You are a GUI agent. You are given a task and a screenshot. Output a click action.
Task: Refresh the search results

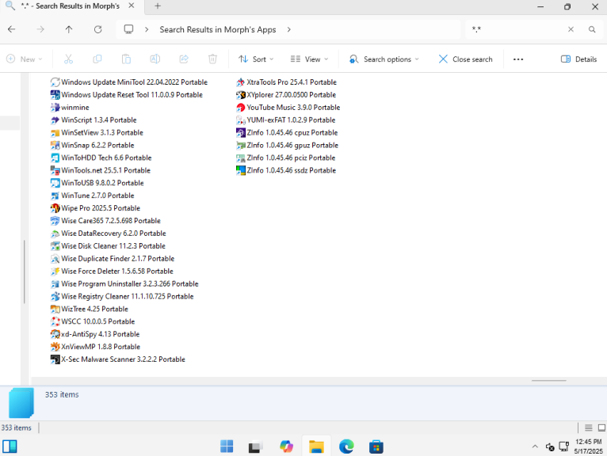click(x=98, y=29)
